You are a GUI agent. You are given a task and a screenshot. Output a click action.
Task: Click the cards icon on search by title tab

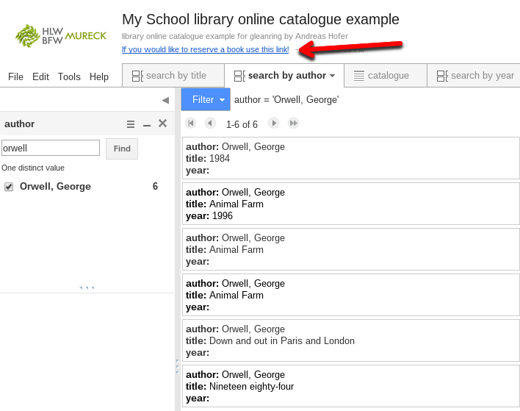(x=137, y=76)
